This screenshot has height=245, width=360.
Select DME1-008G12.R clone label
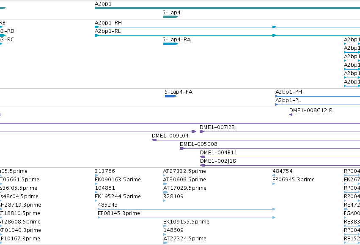click(x=311, y=110)
